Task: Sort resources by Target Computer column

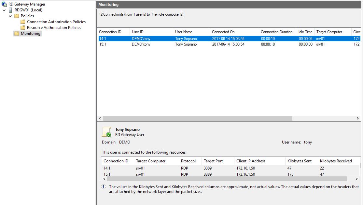Action: 156,161
